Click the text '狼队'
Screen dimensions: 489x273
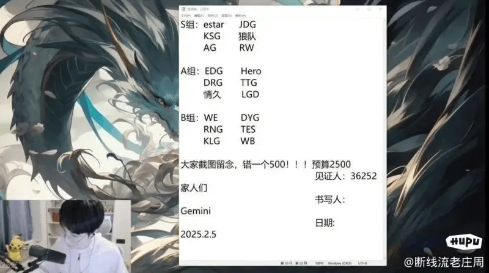tap(247, 36)
